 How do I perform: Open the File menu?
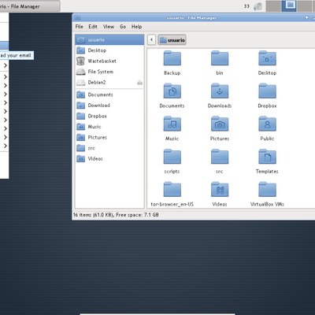pyautogui.click(x=80, y=27)
